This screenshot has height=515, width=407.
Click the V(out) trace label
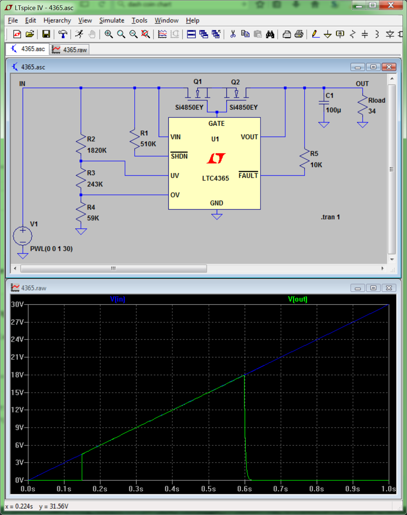tap(297, 299)
